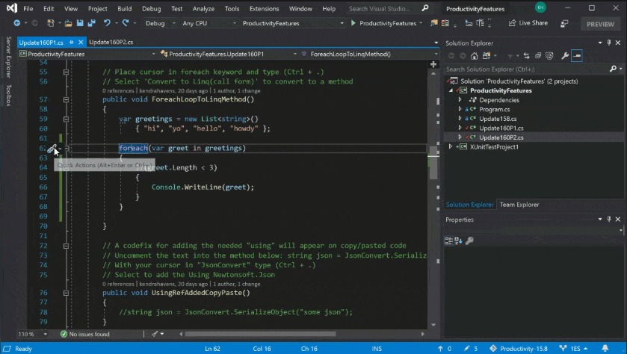Close the Update160P1.cs tab
This screenshot has width=627, height=354.
[81, 42]
